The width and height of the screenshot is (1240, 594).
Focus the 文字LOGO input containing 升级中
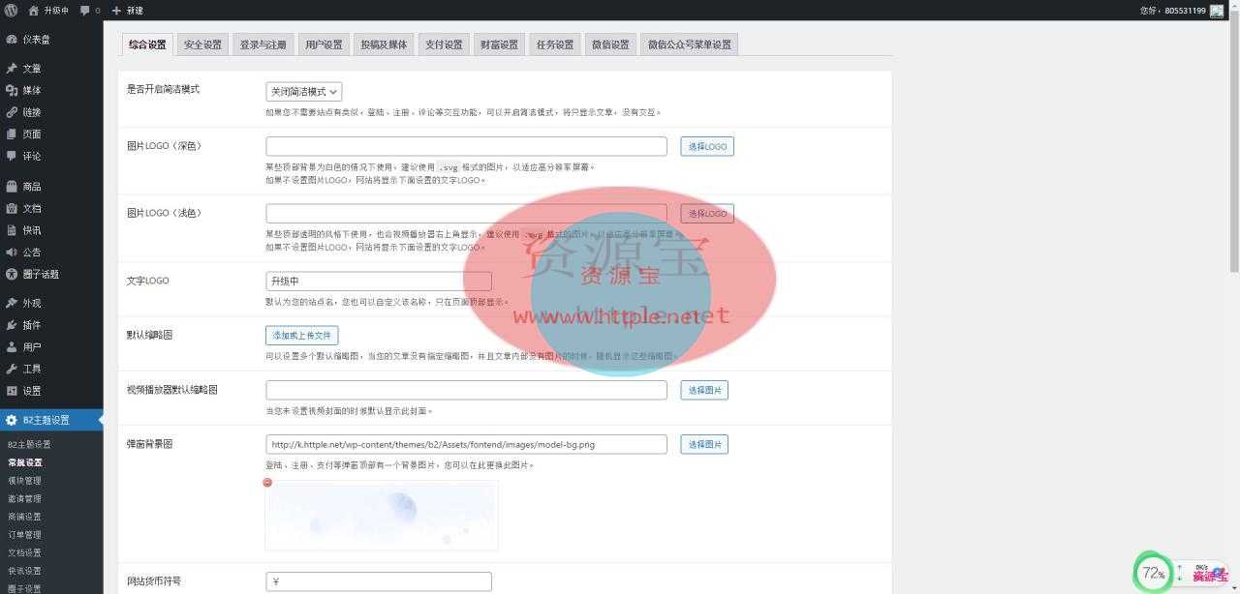point(379,282)
